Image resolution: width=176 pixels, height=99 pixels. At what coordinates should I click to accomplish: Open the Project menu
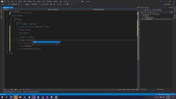tap(20, 1)
